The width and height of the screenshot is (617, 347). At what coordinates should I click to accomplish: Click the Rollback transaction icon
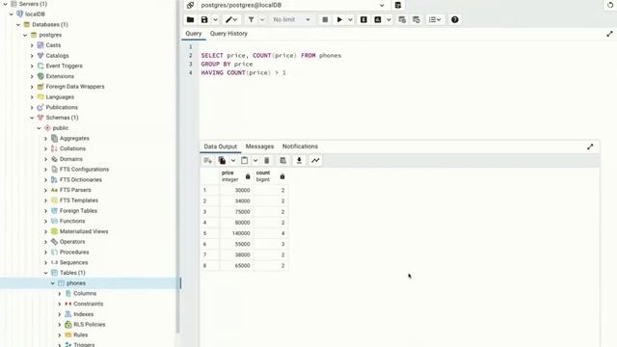pos(416,19)
